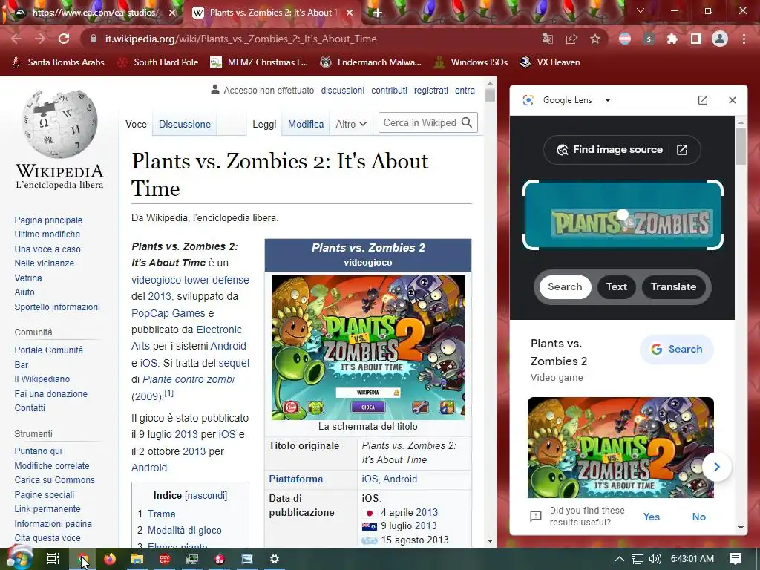Click the Wikipedia search magnifier icon

pyautogui.click(x=467, y=122)
